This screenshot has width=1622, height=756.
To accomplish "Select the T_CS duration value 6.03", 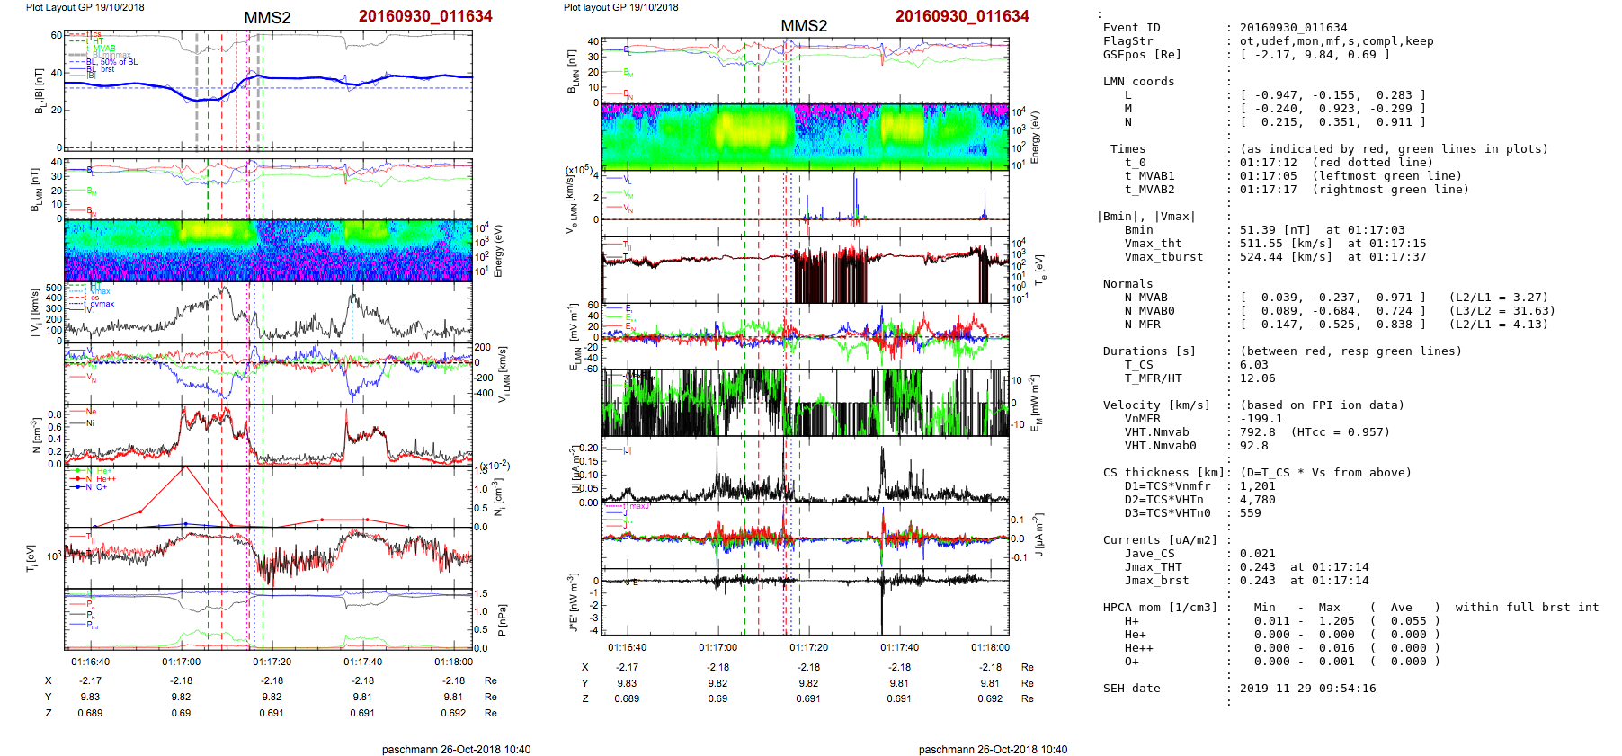I will point(1253,365).
